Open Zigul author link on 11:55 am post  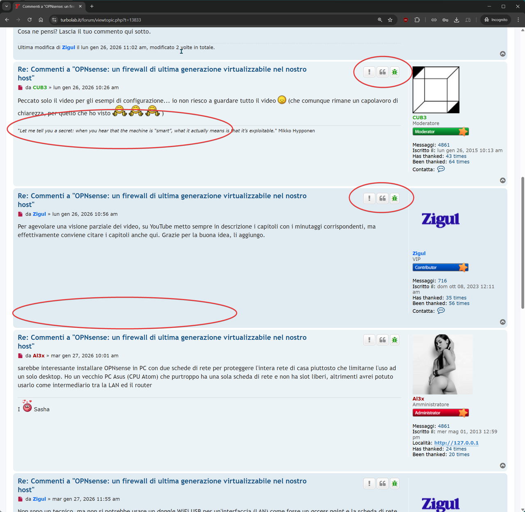[x=39, y=499]
